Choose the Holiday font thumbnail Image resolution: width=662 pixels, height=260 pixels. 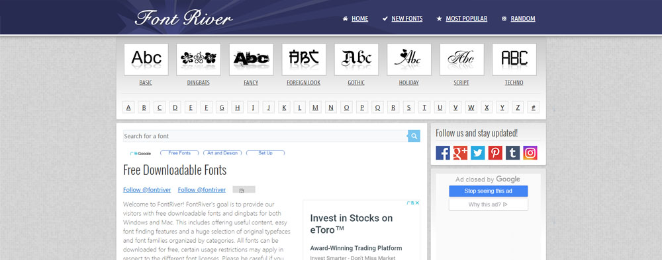point(409,59)
